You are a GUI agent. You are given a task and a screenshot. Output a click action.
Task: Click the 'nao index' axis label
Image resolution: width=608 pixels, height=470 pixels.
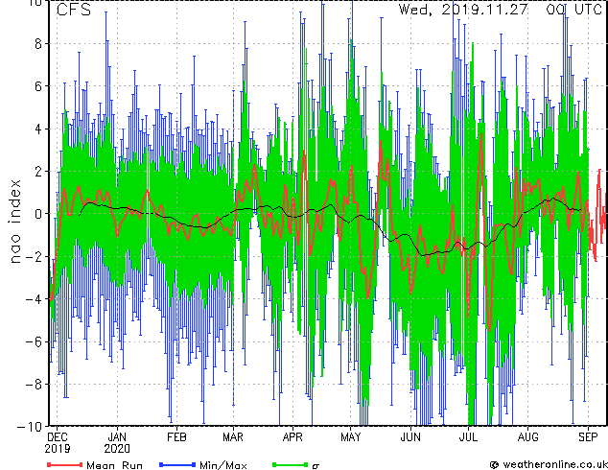14,222
